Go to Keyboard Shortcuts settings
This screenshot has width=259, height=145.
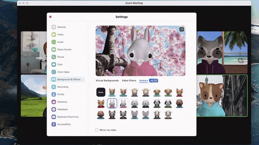[x=67, y=117]
